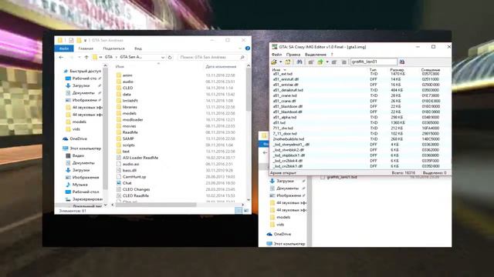This screenshot has width=494, height=277.
Task: Click the blue Файл tab in GTA San Andreas Explorer
Action: point(64,48)
